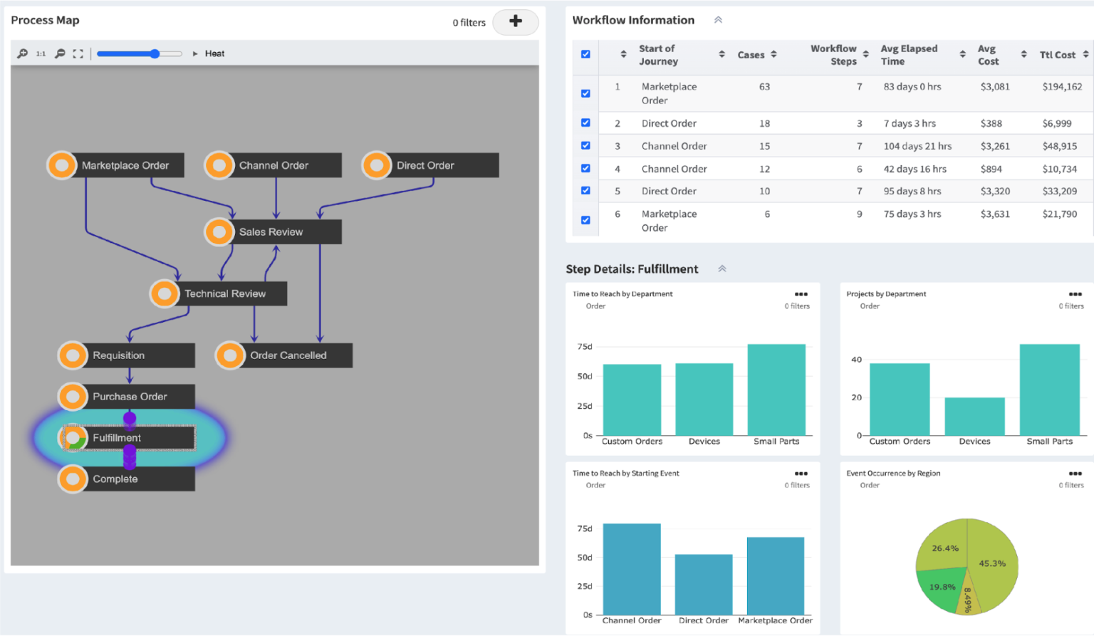Image resolution: width=1094 pixels, height=636 pixels.
Task: Uncheck row 1 Marketplace Order workflow
Action: pyautogui.click(x=585, y=93)
